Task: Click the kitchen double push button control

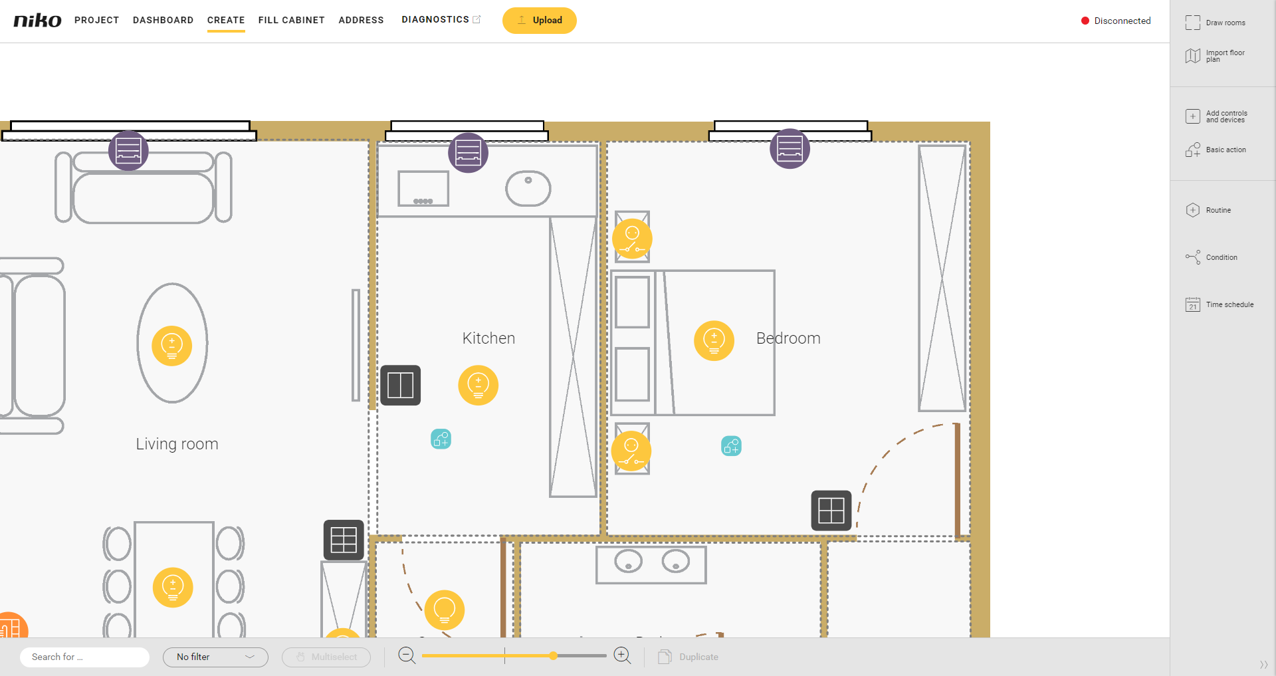Action: click(401, 385)
